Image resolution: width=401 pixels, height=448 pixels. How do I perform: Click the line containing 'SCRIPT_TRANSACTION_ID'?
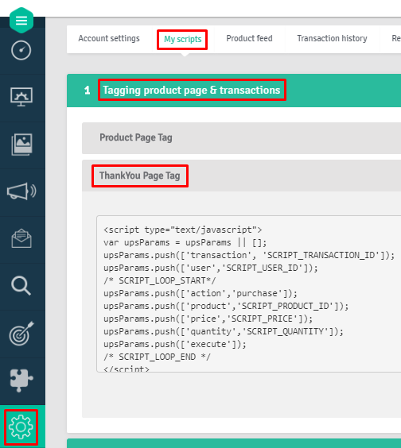[249, 255]
